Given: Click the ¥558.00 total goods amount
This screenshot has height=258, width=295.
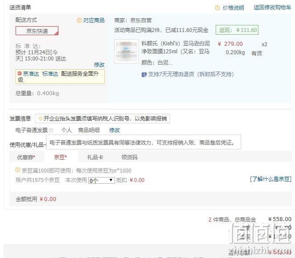Looking at the screenshot, I should coord(280,219).
